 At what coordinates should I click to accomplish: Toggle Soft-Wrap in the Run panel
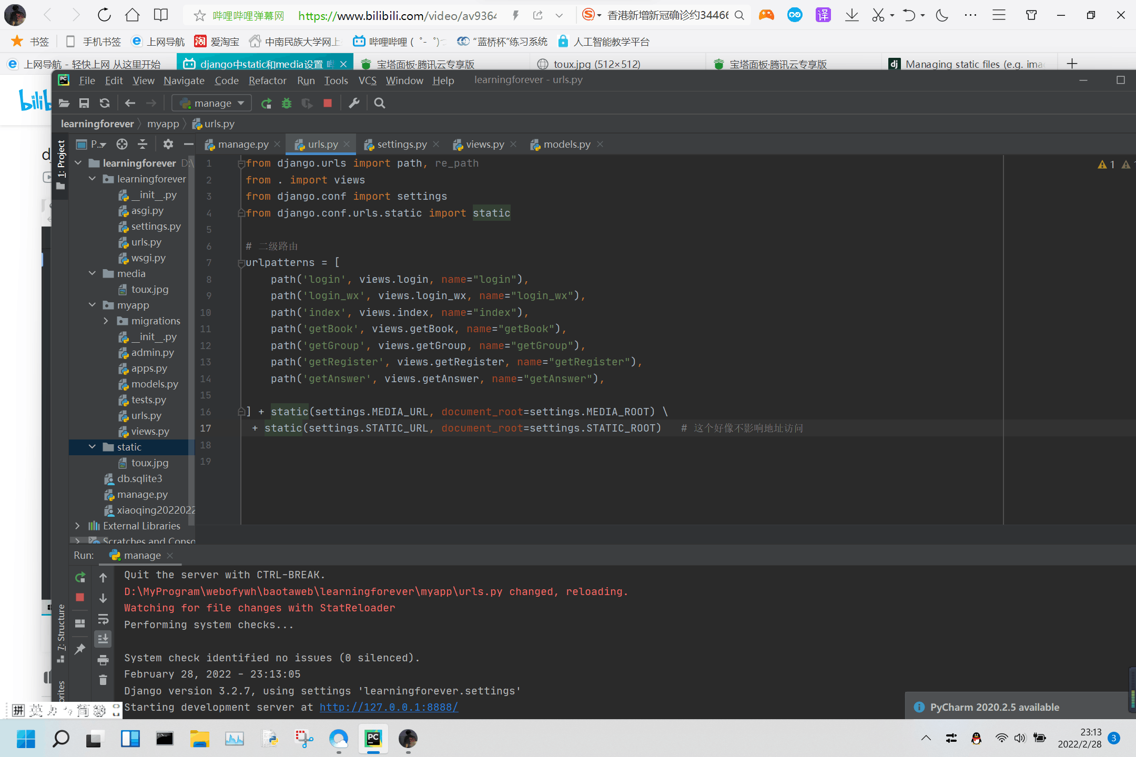pyautogui.click(x=103, y=619)
